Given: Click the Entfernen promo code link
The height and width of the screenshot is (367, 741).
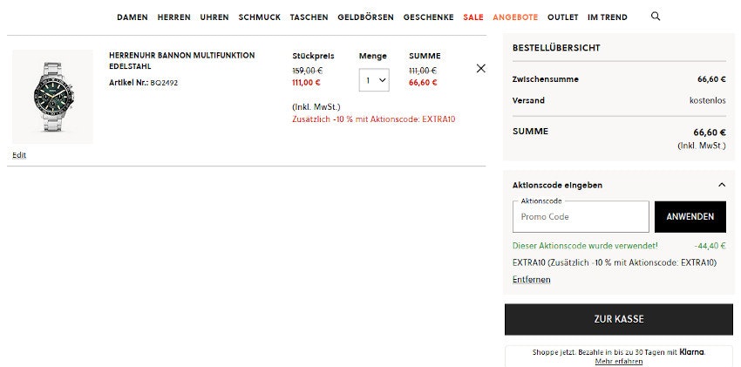Looking at the screenshot, I should pos(531,280).
